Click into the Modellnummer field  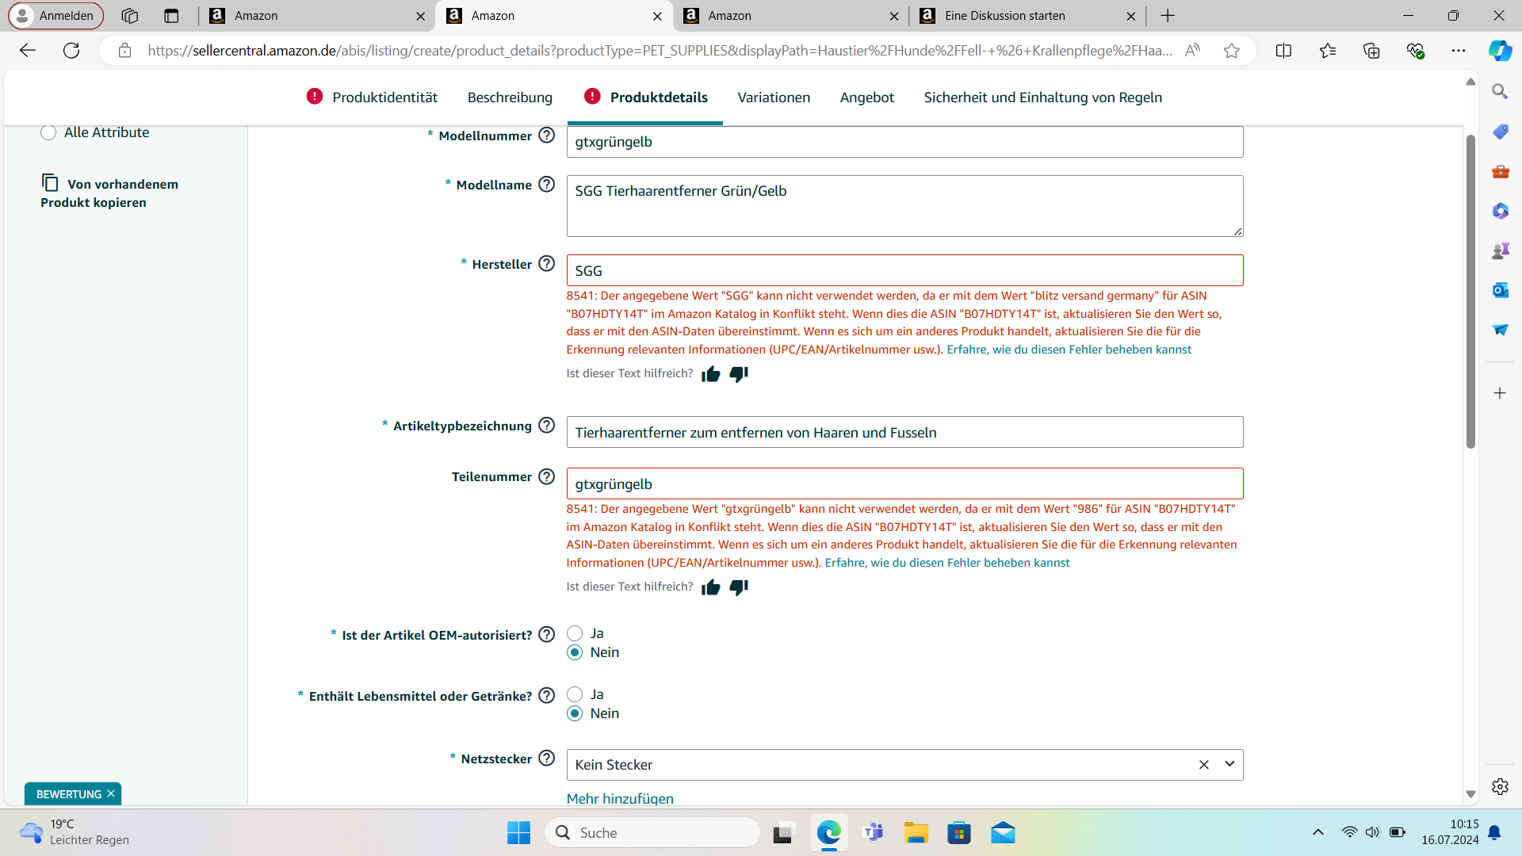pos(904,142)
